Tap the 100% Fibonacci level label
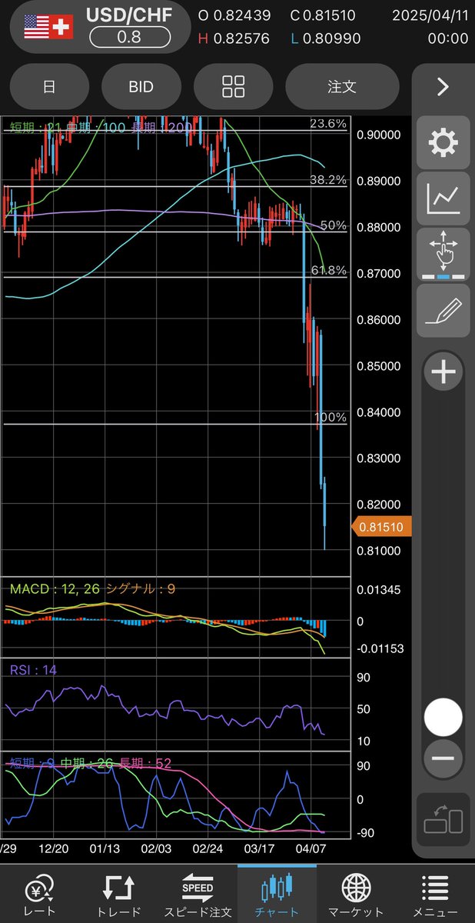475x923 pixels. pyautogui.click(x=332, y=417)
